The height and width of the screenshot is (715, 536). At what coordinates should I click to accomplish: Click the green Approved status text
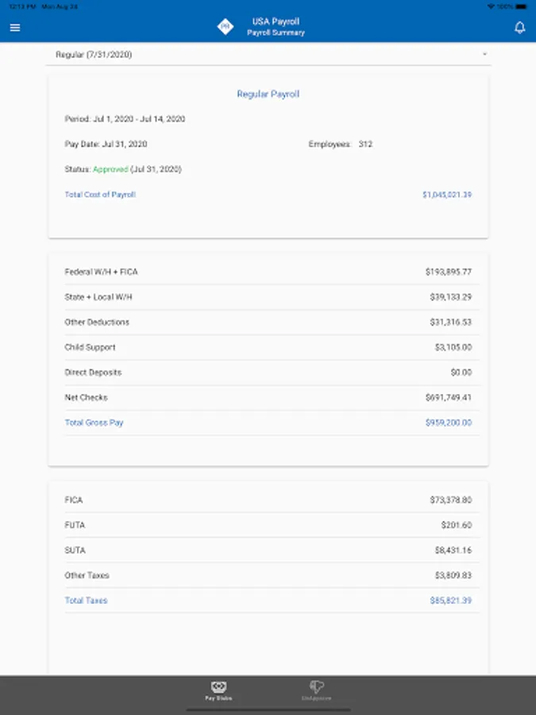110,169
